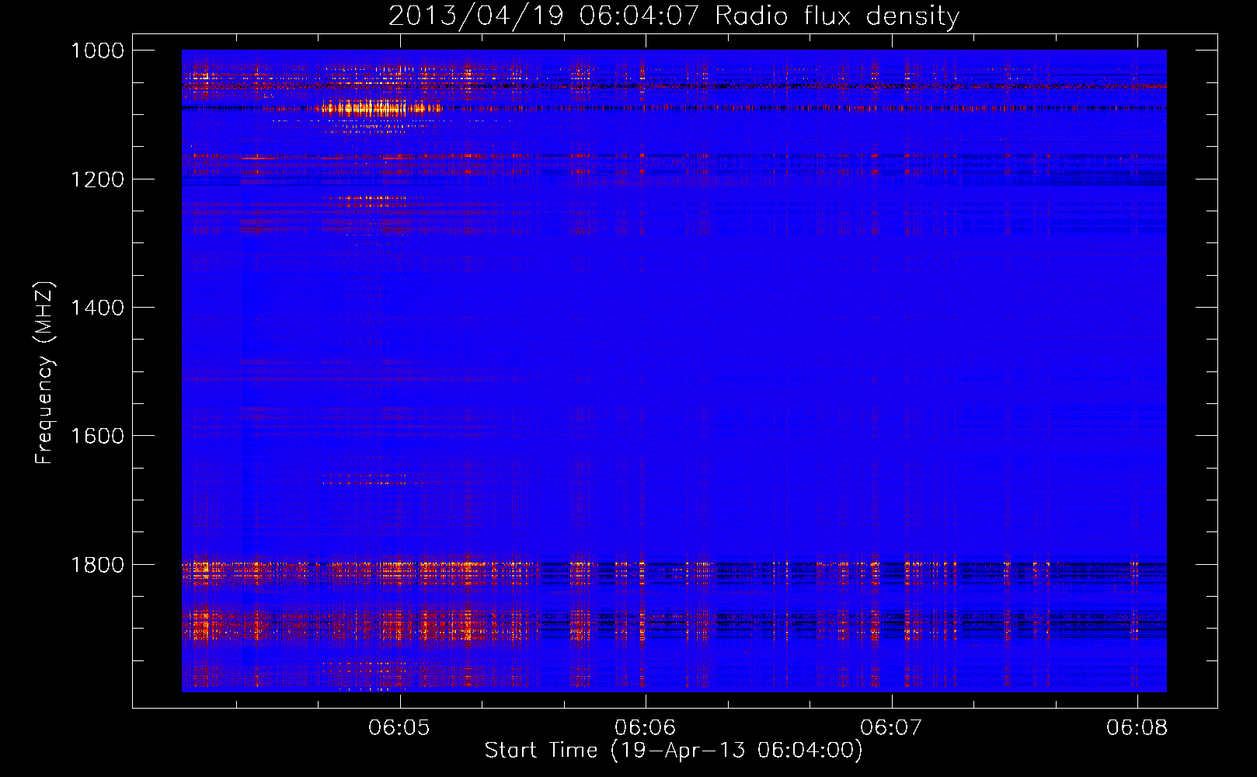This screenshot has height=777, width=1257.
Task: Click the 06:07 time tick label
Action: tap(892, 728)
